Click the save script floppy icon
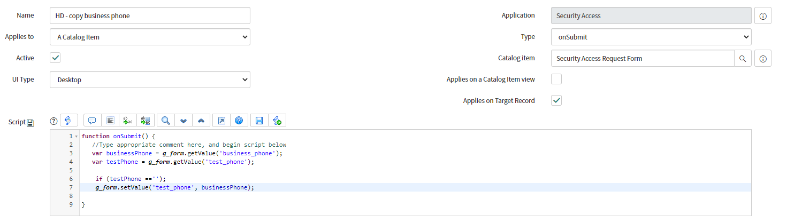787x222 pixels. pyautogui.click(x=259, y=121)
